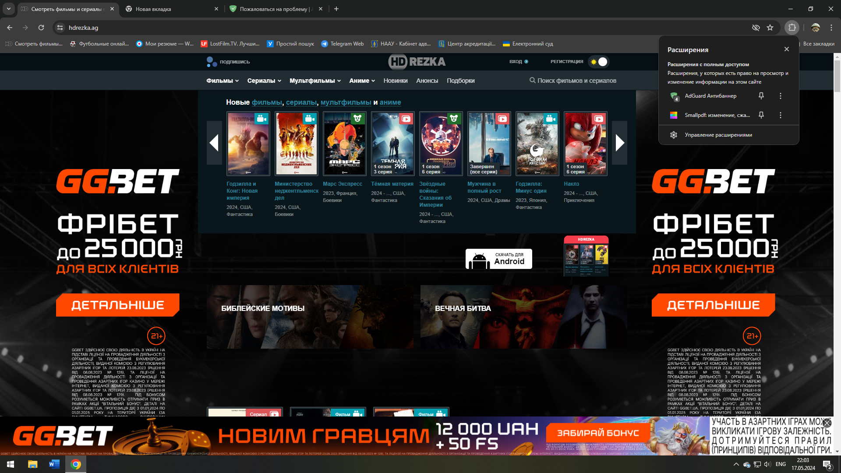The height and width of the screenshot is (473, 841).
Task: Expand the Фильмы menu
Action: [x=221, y=81]
